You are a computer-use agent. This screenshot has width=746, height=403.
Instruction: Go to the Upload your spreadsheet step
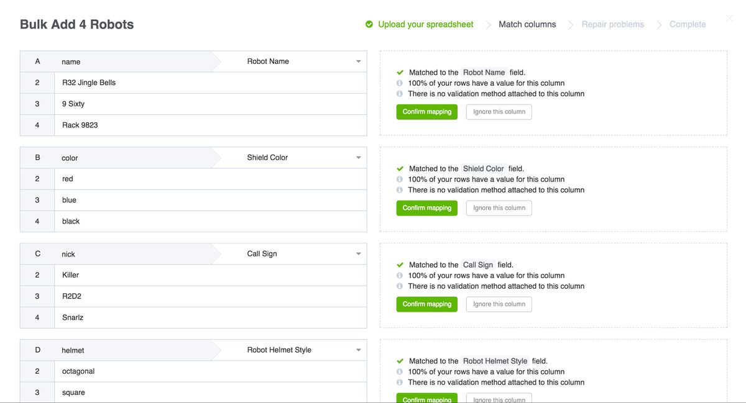click(x=425, y=24)
